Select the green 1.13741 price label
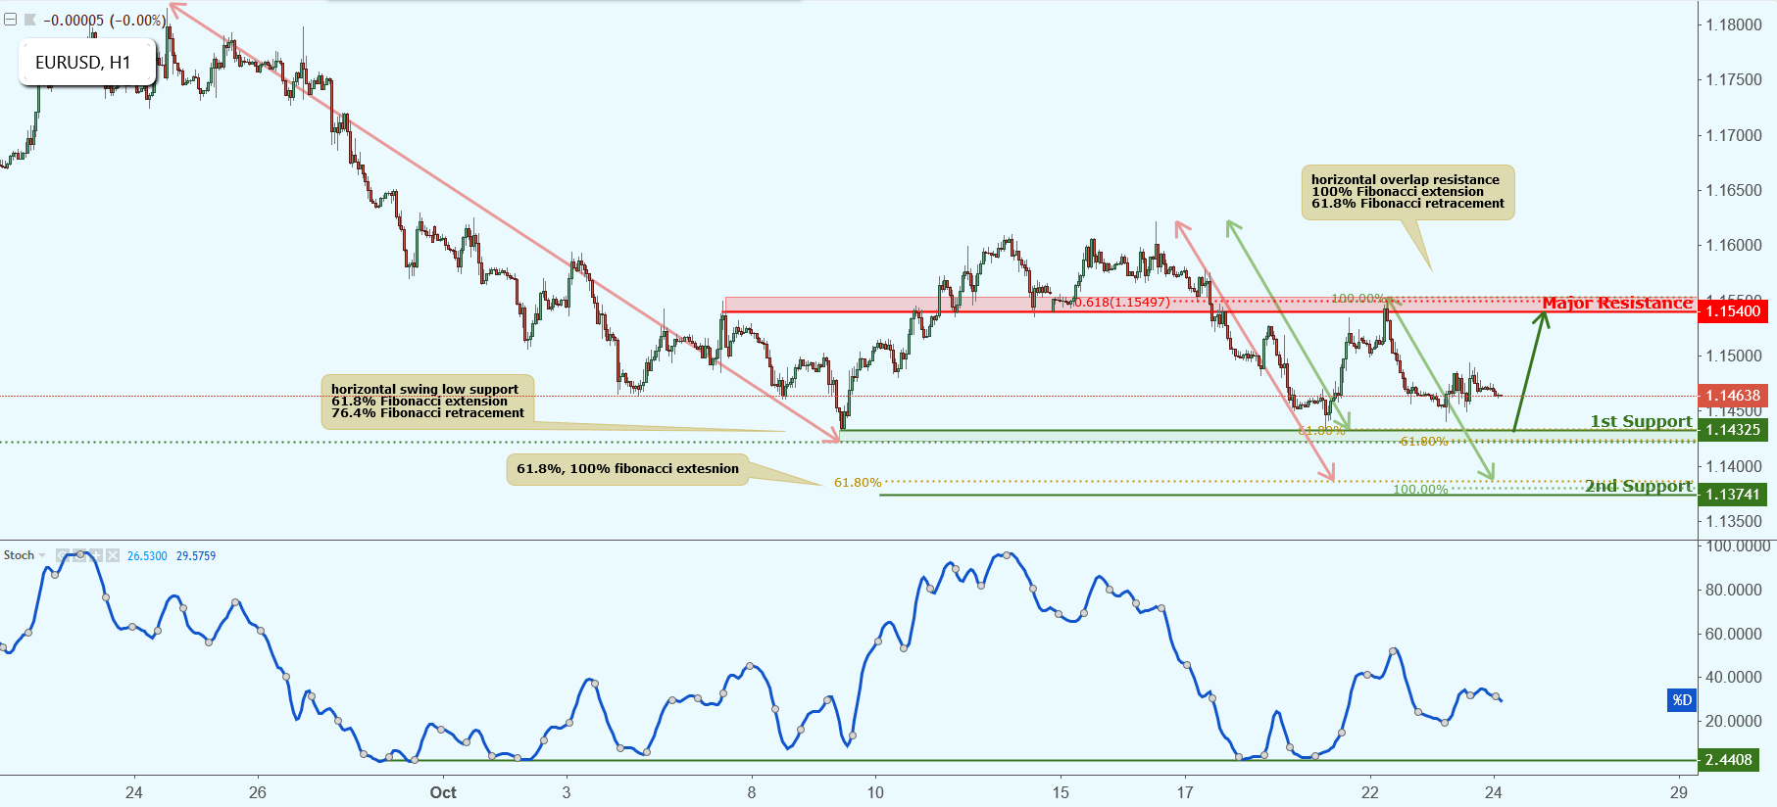The width and height of the screenshot is (1777, 807). [1732, 495]
